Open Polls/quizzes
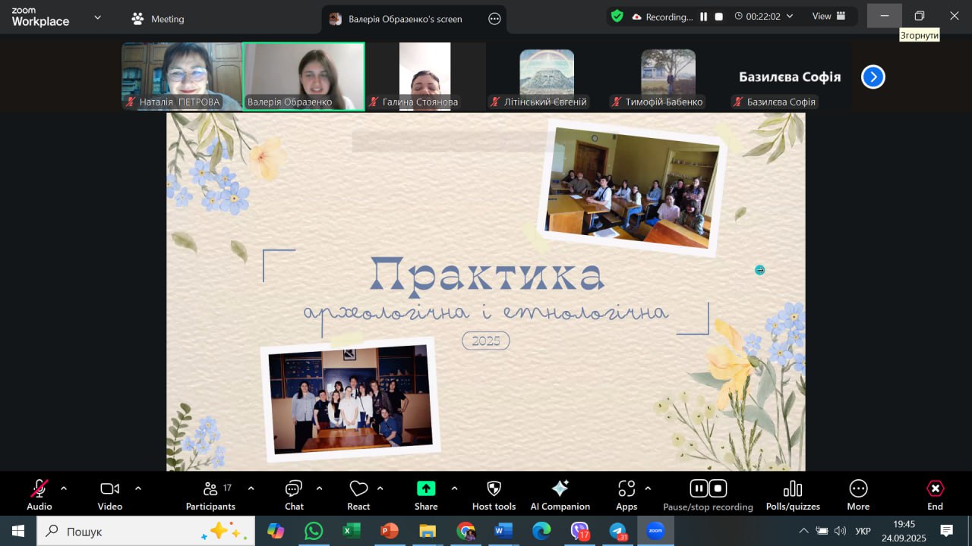The height and width of the screenshot is (546, 972). (x=792, y=494)
